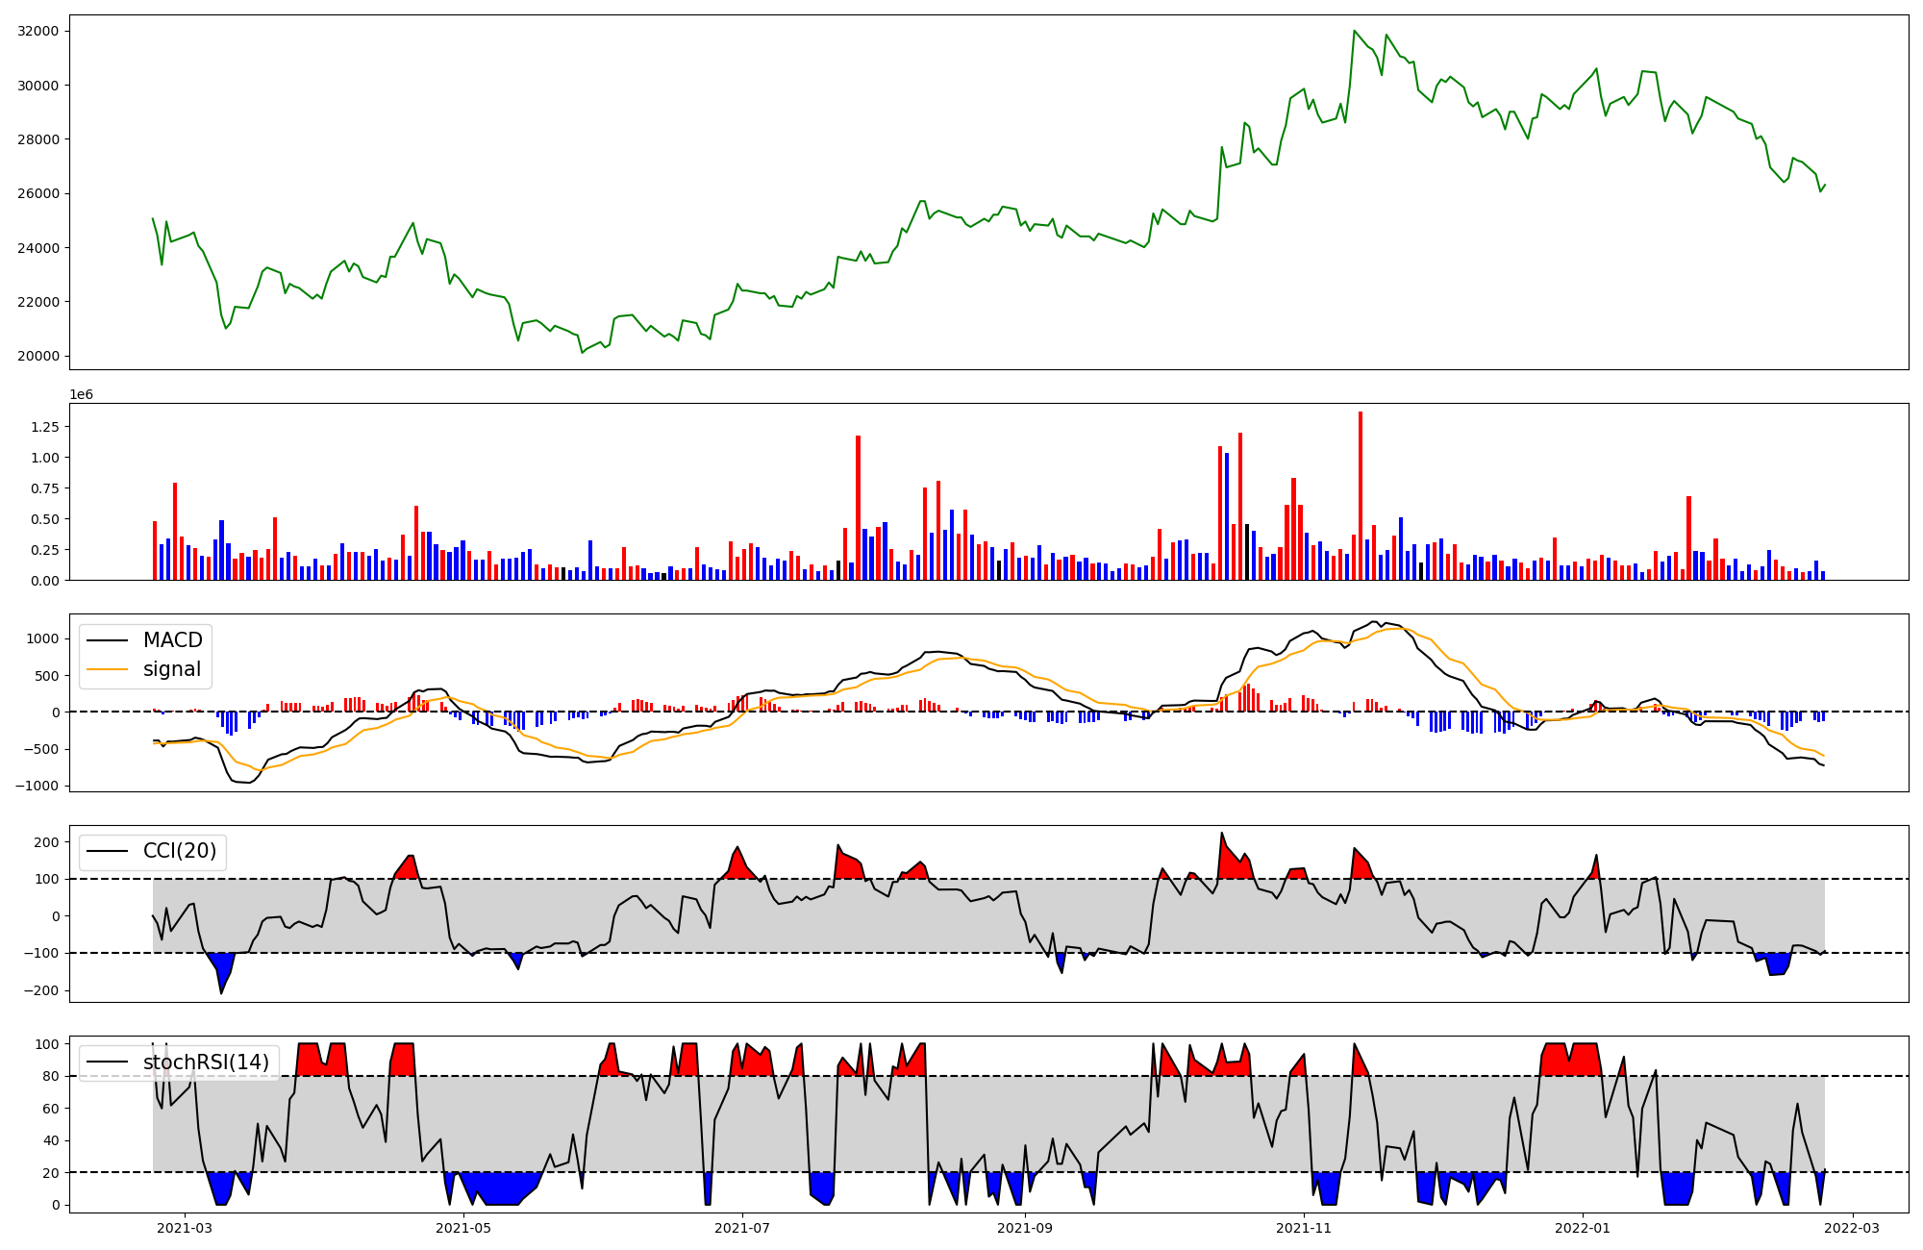
Task: Click the -1000 MACD axis tick label
Action: coord(35,786)
